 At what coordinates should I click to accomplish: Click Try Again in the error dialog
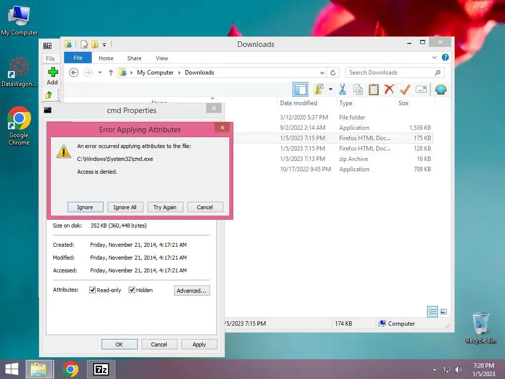point(165,207)
